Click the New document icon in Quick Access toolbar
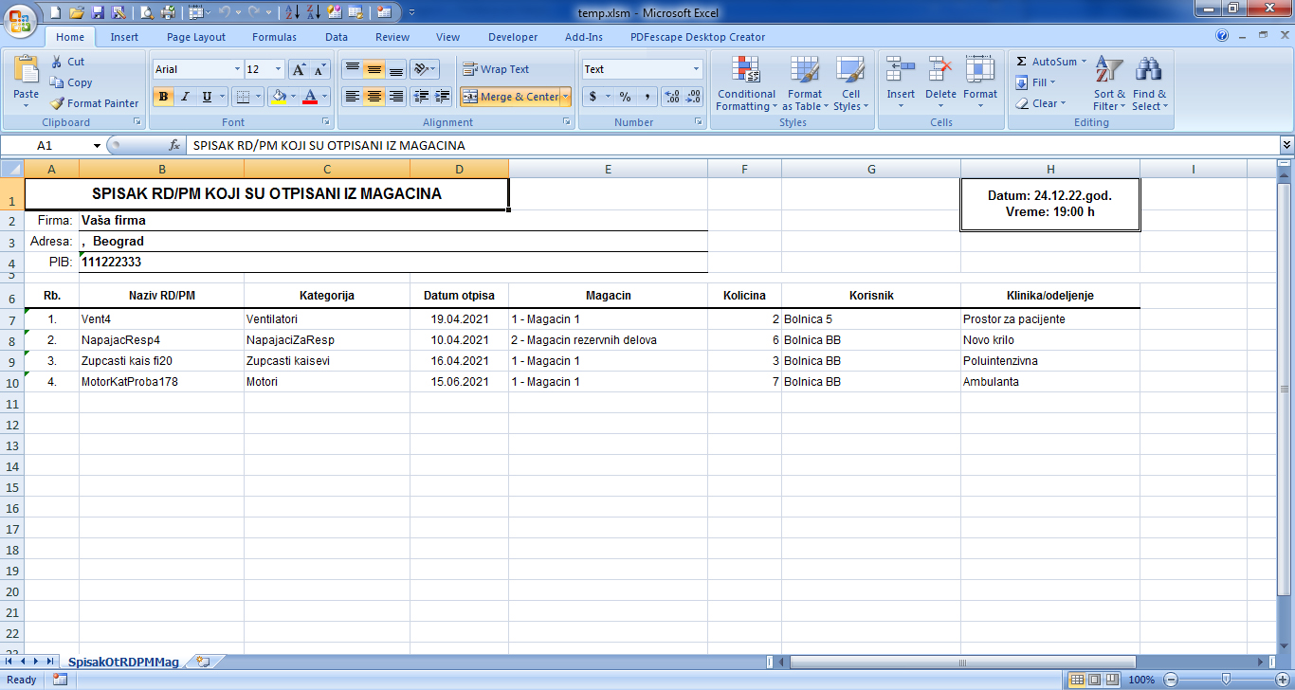This screenshot has width=1295, height=690. [55, 12]
